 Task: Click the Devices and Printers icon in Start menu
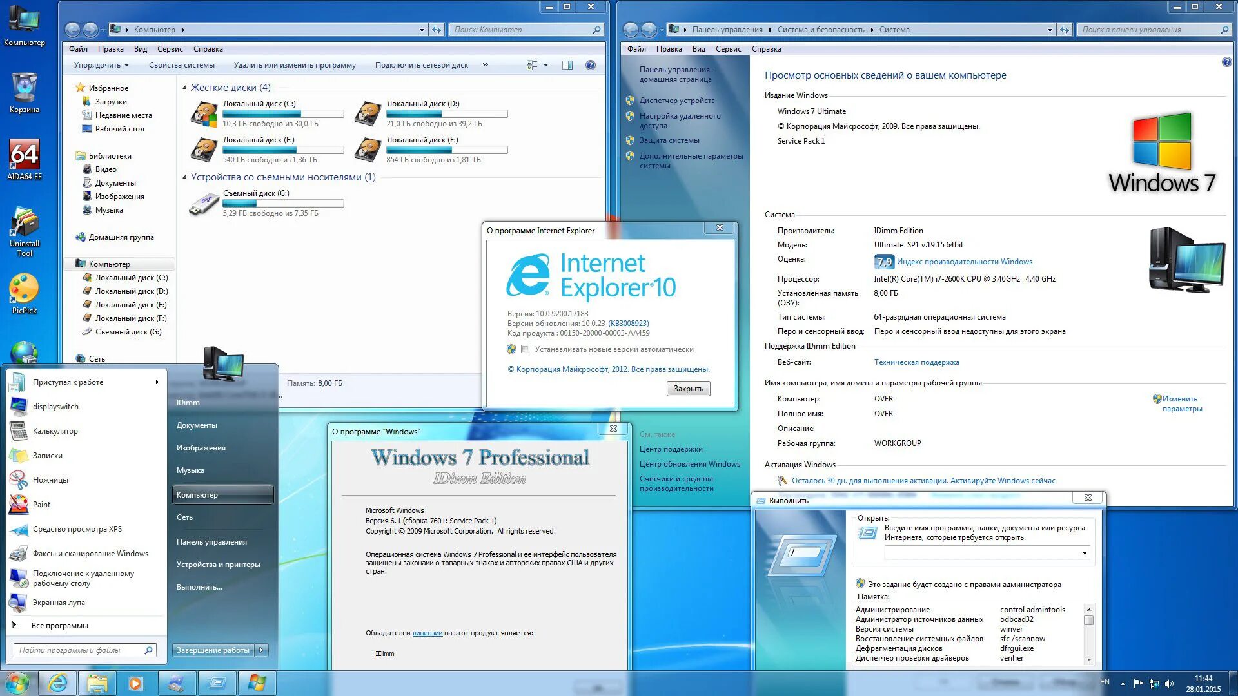point(218,563)
